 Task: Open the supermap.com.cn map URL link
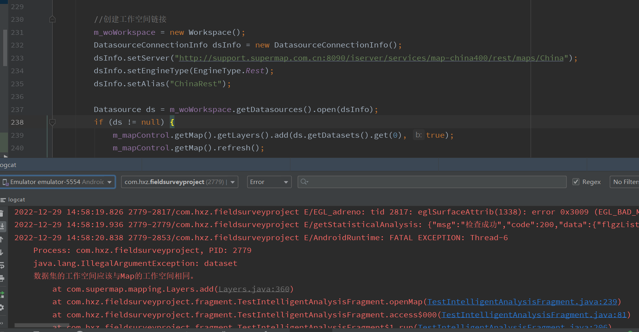pos(371,58)
